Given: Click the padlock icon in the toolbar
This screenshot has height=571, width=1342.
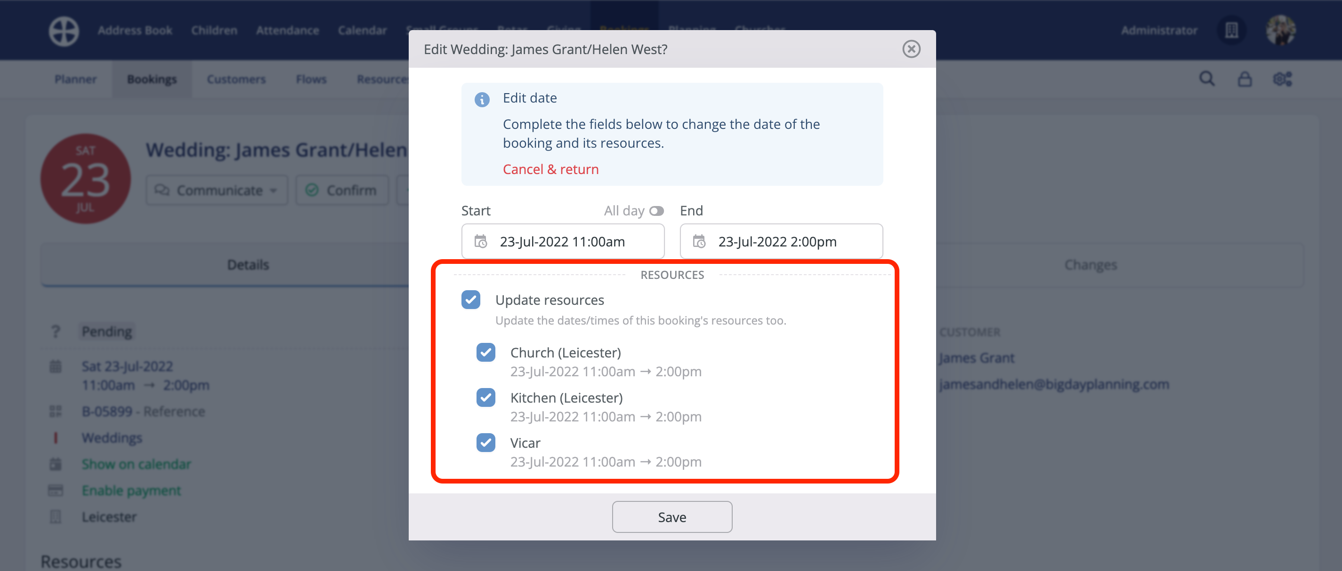Looking at the screenshot, I should coord(1245,79).
